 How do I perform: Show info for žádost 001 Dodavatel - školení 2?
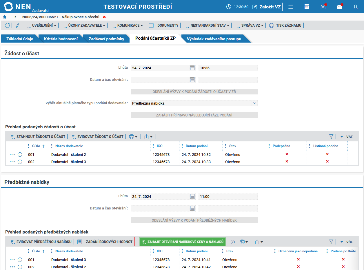[20, 154]
